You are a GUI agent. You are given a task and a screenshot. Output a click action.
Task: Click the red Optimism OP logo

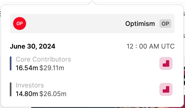(x=20, y=23)
